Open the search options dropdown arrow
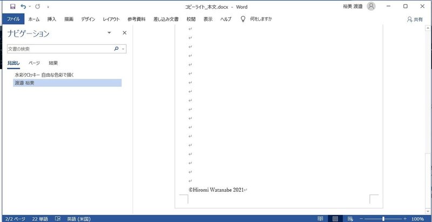The width and height of the screenshot is (432, 222). (x=123, y=49)
